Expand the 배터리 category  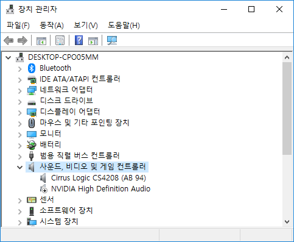pos(19,146)
